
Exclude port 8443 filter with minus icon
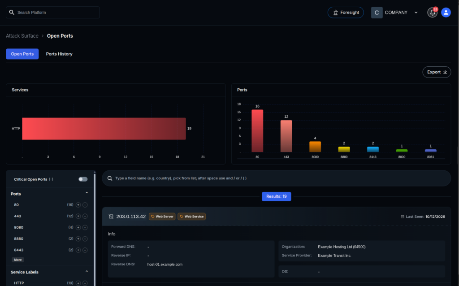[85, 250]
